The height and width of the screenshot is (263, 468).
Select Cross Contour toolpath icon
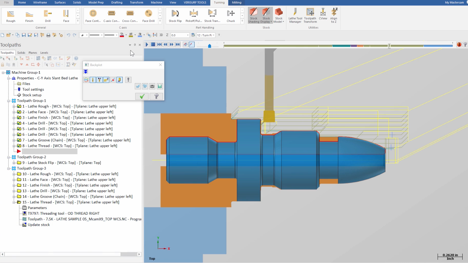point(130,16)
